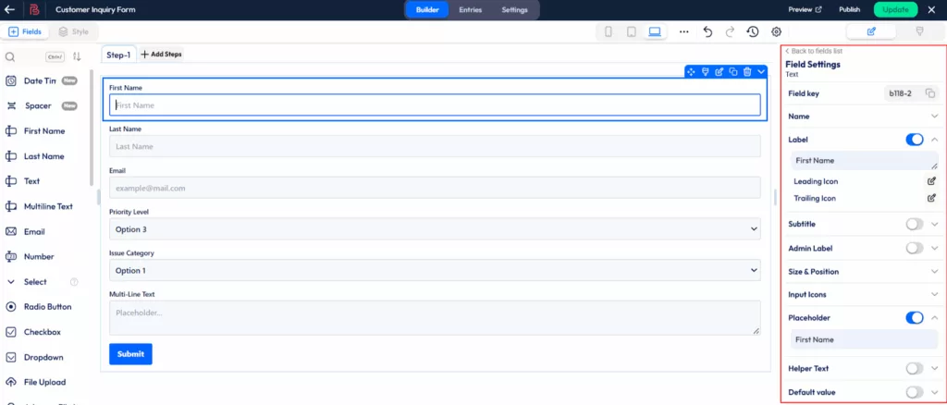Select the mobile device preview icon
947x405 pixels.
tap(609, 31)
